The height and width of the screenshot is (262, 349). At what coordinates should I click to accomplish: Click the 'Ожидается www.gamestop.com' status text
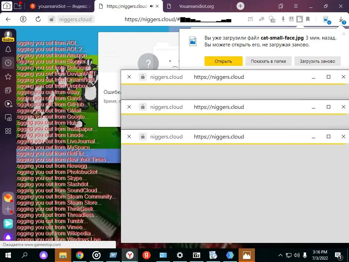click(32, 245)
